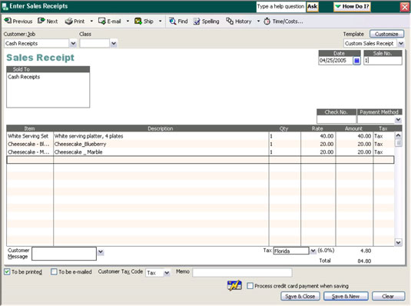This screenshot has width=411, height=306.
Task: Click the Save & Close button
Action: tap(300, 296)
